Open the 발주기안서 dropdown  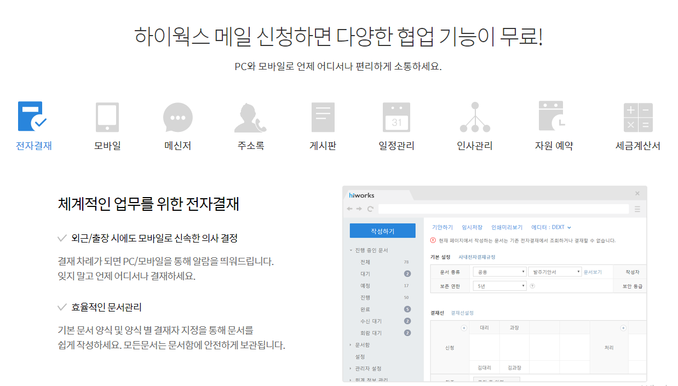(554, 272)
